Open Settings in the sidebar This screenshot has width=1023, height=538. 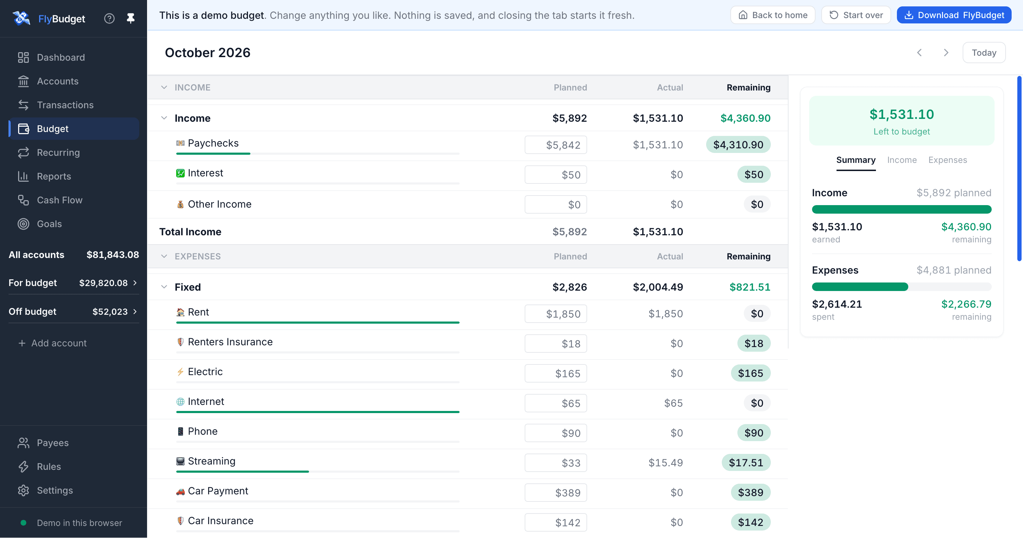point(74,490)
